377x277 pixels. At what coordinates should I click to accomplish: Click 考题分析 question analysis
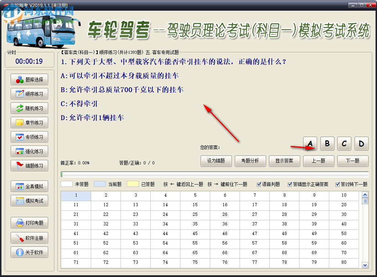click(250, 161)
